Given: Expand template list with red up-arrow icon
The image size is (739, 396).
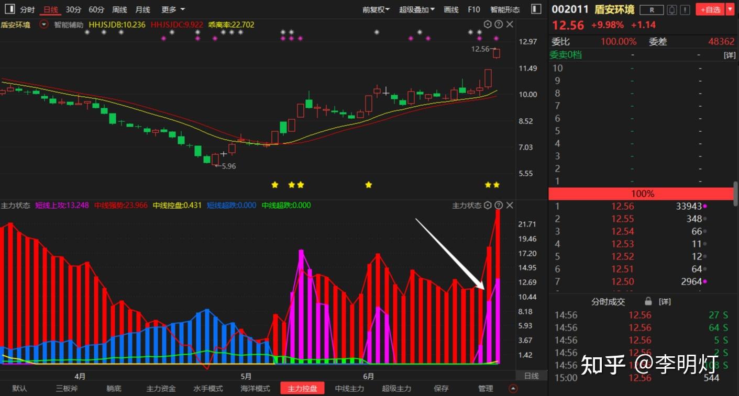Looking at the screenshot, I should [513, 389].
